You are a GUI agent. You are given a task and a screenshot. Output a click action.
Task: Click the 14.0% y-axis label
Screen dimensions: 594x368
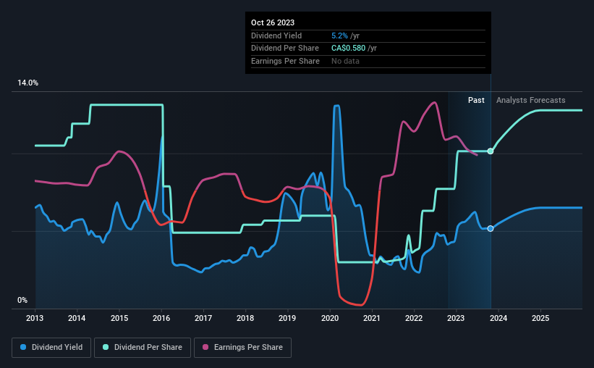click(27, 83)
